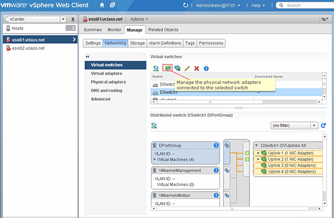The width and height of the screenshot is (334, 218).
Task: Switch to Manage tab
Action: tap(135, 30)
